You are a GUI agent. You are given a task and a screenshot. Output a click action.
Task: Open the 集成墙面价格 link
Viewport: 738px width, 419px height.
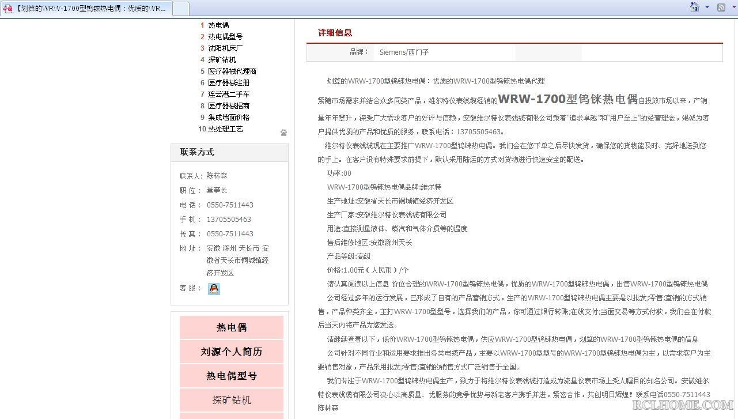tap(229, 118)
